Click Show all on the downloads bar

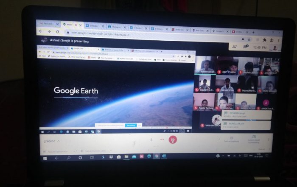262,149
